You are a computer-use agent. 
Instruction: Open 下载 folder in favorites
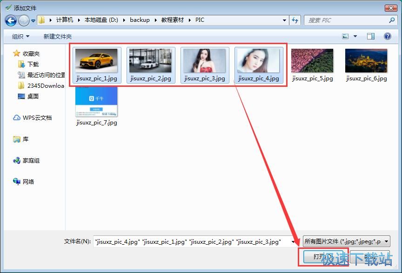(x=33, y=64)
